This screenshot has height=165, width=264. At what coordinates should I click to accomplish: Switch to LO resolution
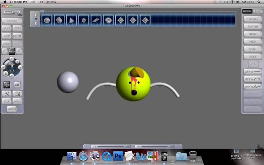point(5,51)
